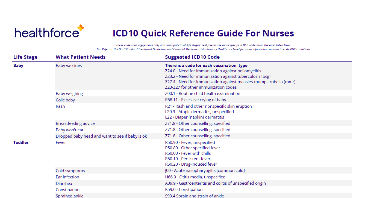Image resolution: width=368 pixels, height=198 pixels.
Task: Click the Suggested ICD10 Code column header
Action: pyautogui.click(x=192, y=57)
